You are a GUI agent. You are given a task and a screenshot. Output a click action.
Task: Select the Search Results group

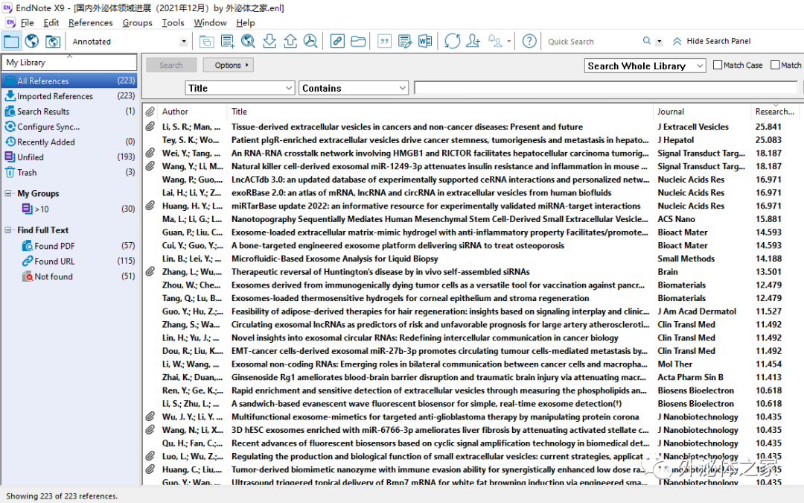pyautogui.click(x=70, y=111)
